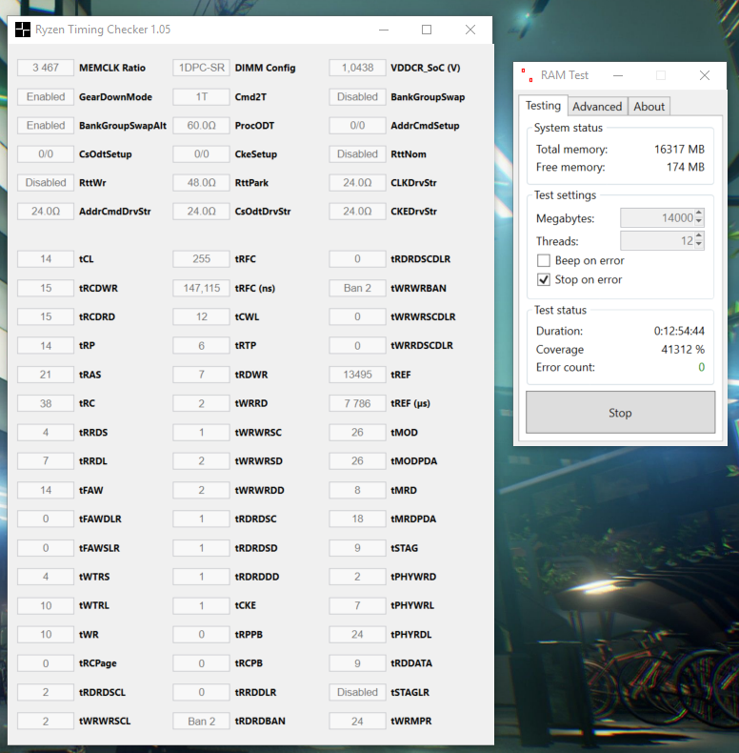Image resolution: width=739 pixels, height=753 pixels.
Task: Click the tREF (µs) value 7 786
Action: (357, 403)
